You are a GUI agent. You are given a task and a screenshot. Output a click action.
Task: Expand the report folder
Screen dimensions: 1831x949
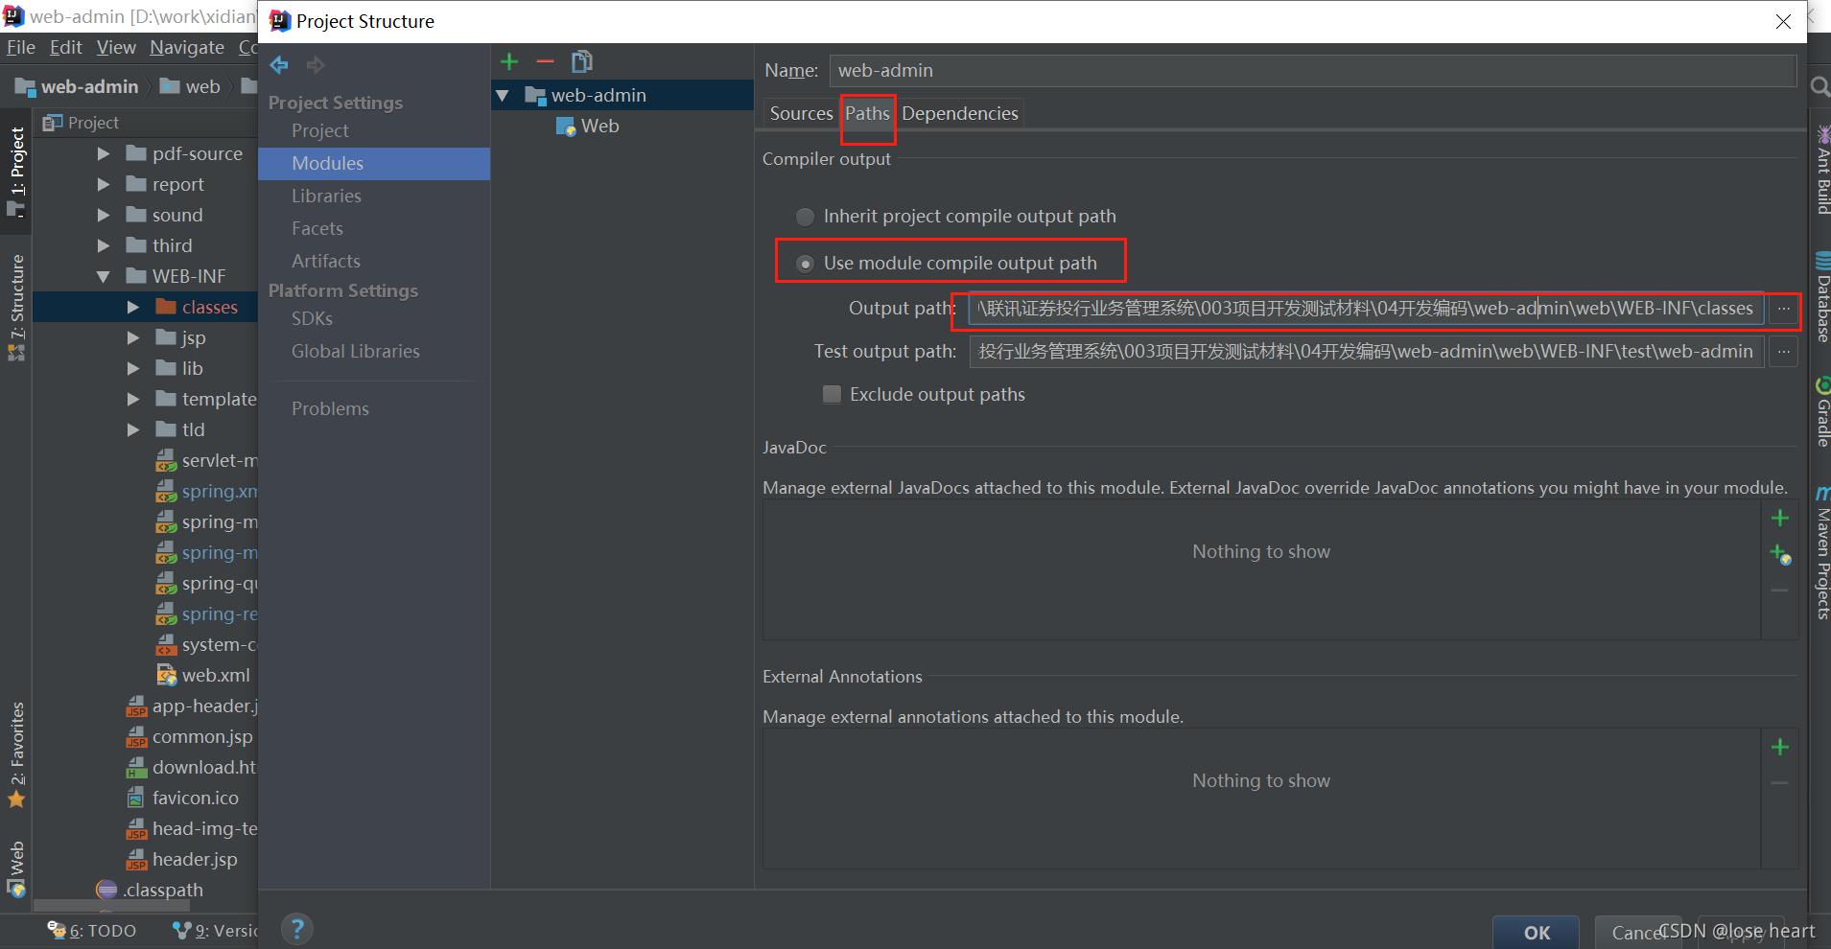tap(104, 184)
